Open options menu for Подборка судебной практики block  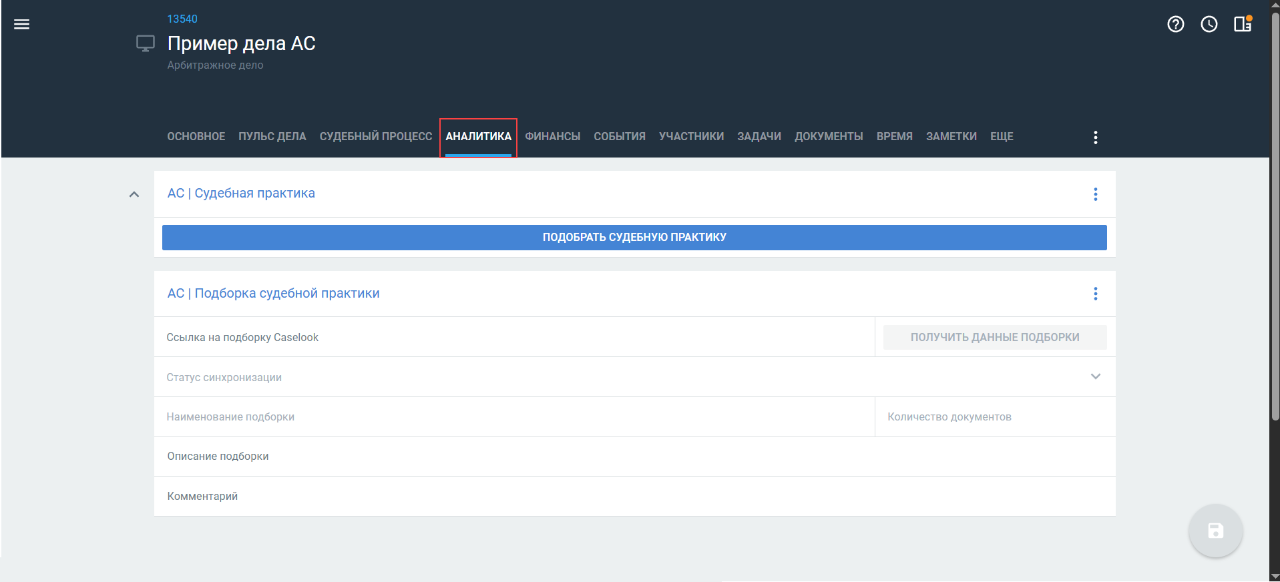point(1095,294)
